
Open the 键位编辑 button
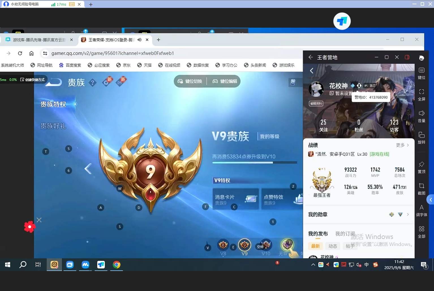[x=225, y=81]
